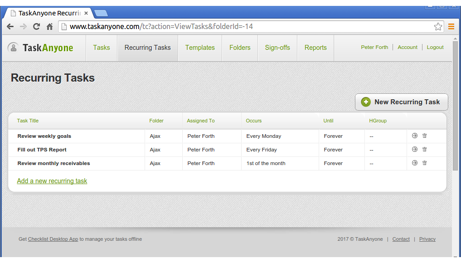
Task: Sort by the Occurs column header
Action: click(x=254, y=121)
